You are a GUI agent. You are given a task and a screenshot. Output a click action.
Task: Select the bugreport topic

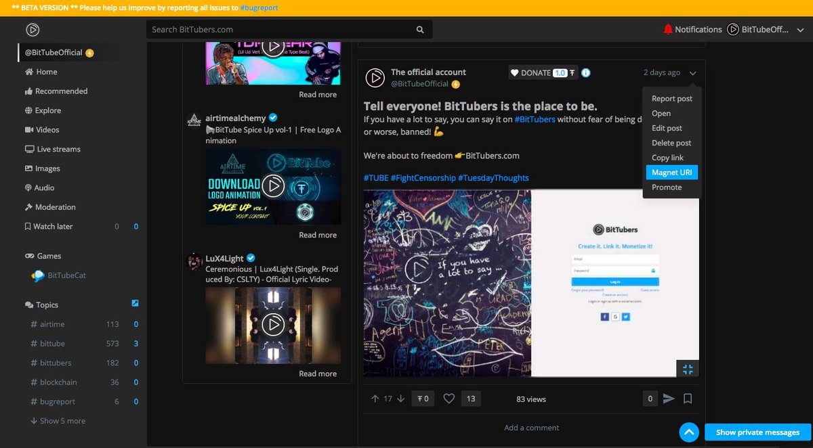click(53, 401)
